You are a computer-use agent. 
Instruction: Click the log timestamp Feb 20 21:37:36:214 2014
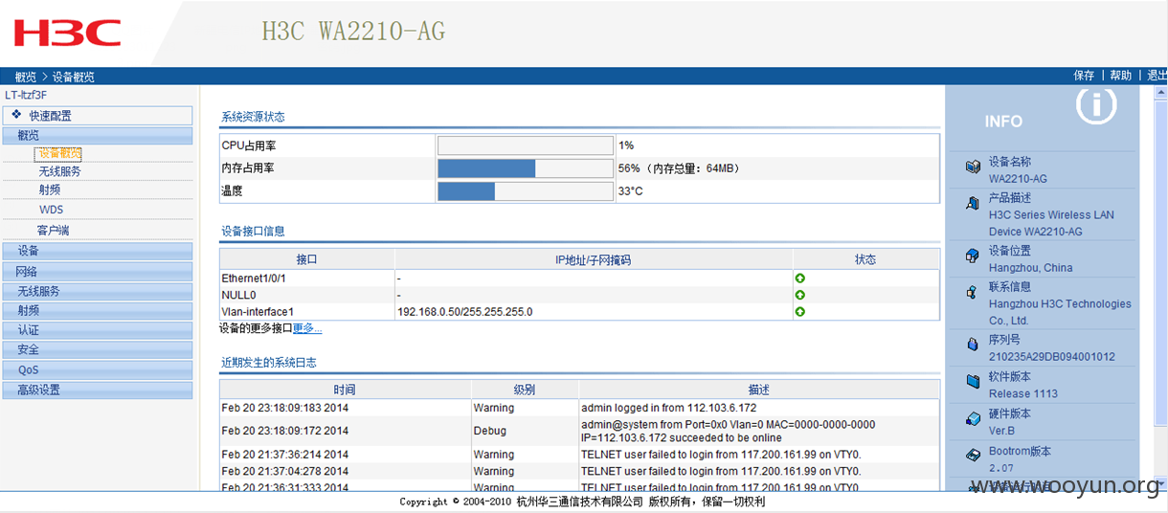(x=285, y=455)
